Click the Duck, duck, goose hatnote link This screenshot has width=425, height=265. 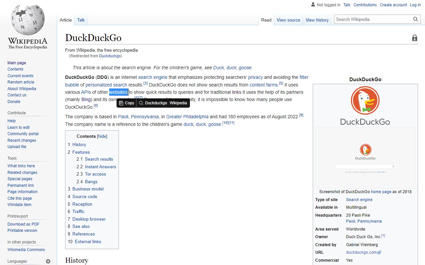(x=232, y=68)
